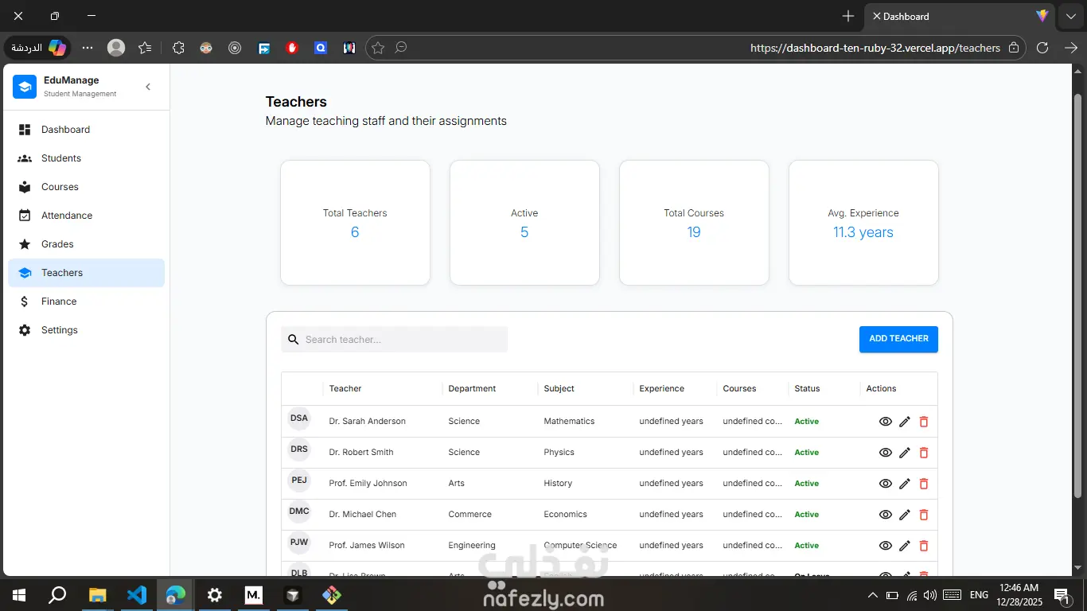Open the Finance section
Screen dimensions: 1087x611
pos(86,302)
